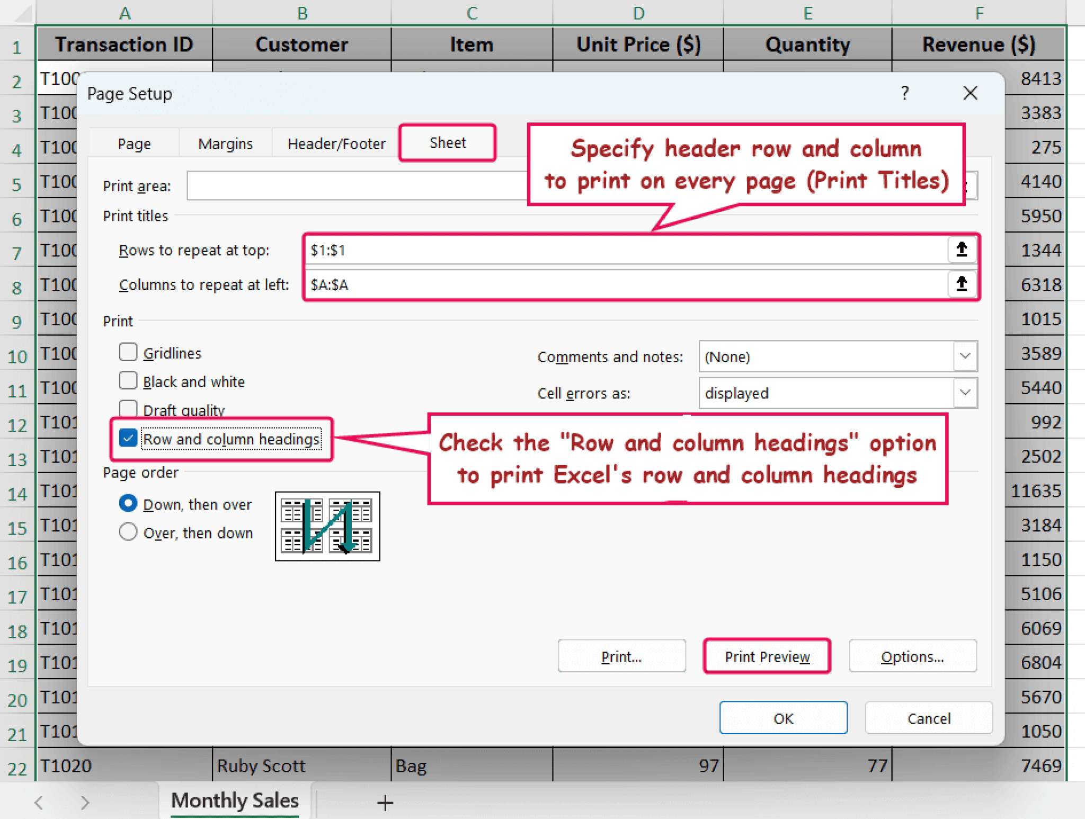Open the Cell errors as dropdown
Screen dimensions: 1085x819
coord(965,393)
